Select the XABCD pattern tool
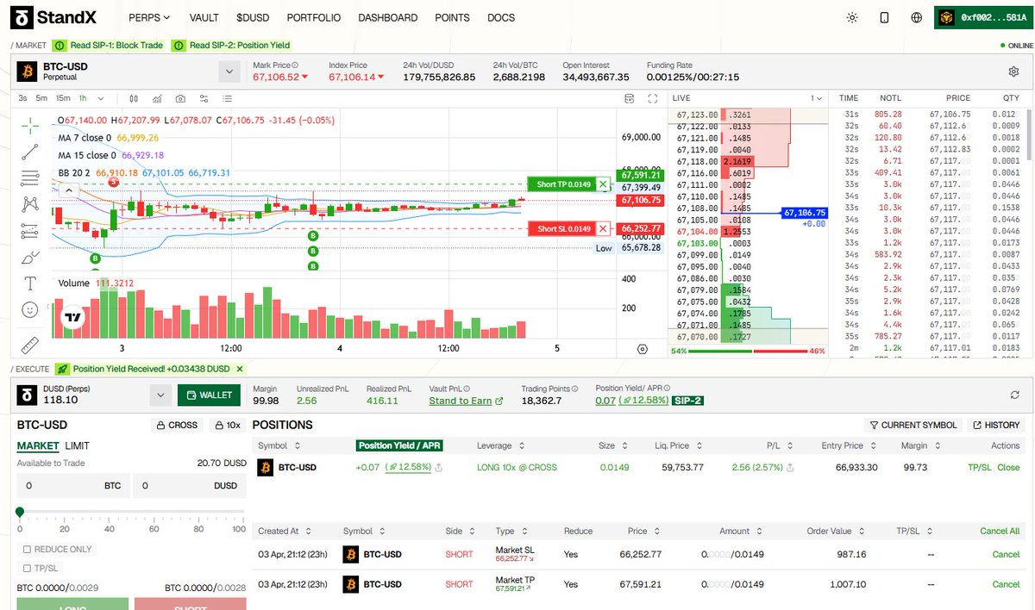 click(30, 204)
